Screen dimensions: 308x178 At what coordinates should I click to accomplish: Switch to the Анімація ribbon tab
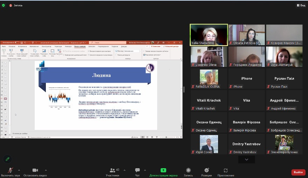(x=68, y=46)
